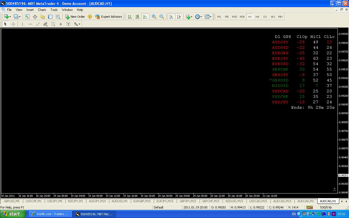
Task: Open the Arrows objects button
Action: coord(76,24)
